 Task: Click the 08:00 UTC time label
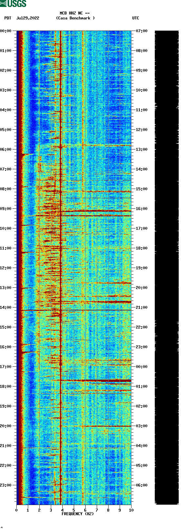click(142, 51)
